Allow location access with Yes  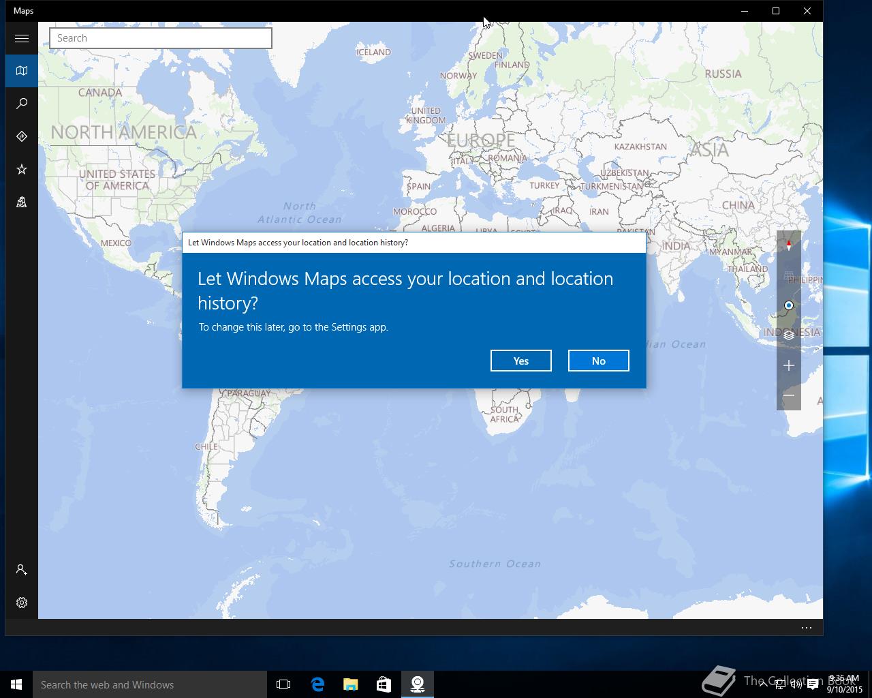point(521,361)
